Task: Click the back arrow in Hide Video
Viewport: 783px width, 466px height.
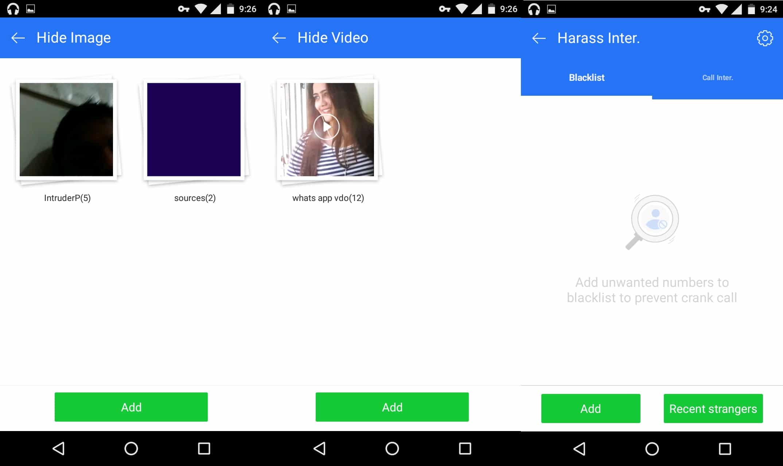Action: click(279, 37)
